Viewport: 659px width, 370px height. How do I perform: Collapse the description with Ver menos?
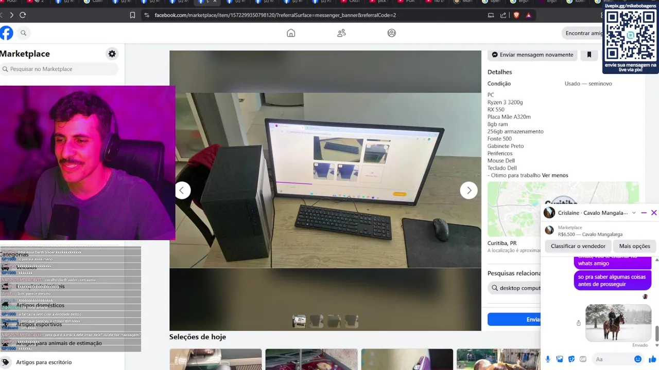pos(555,175)
